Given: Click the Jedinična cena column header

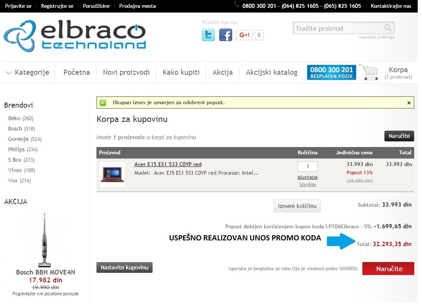Looking at the screenshot, I should point(354,153).
